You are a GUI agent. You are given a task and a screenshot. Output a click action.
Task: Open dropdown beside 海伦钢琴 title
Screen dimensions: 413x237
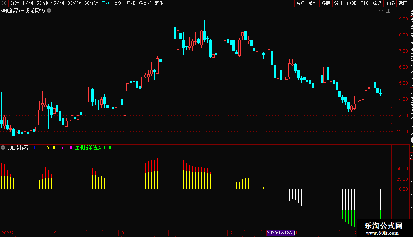tap(49, 11)
